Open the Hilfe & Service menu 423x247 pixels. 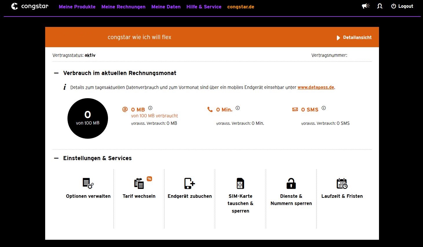(x=204, y=7)
